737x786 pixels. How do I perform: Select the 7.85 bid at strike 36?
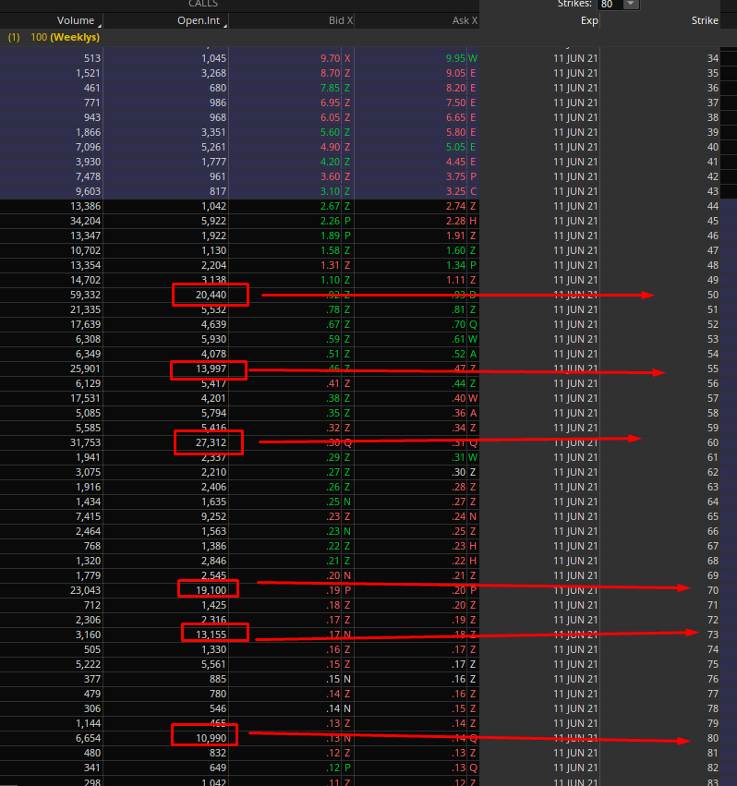coord(331,89)
